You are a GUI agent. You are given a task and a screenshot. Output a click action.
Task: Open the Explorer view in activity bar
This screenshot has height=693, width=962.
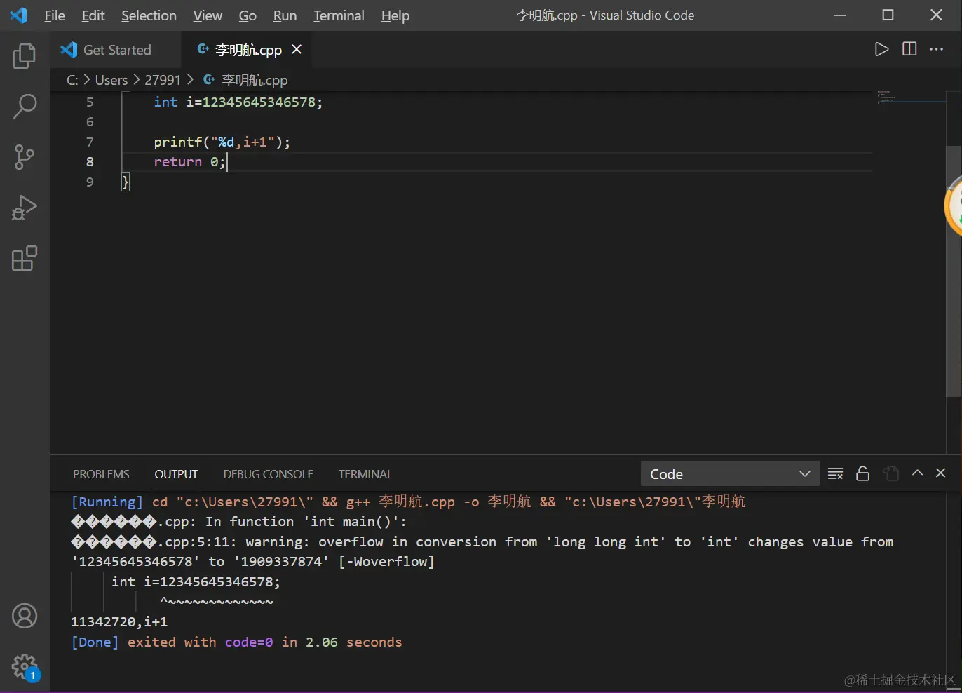tap(25, 56)
